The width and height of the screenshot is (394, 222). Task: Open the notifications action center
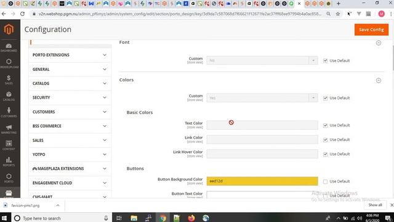pos(388,218)
